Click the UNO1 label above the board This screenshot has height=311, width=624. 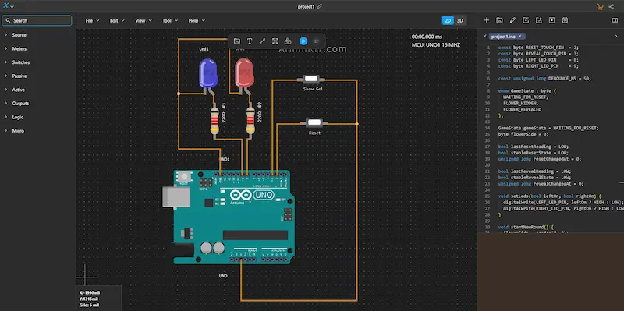click(225, 160)
